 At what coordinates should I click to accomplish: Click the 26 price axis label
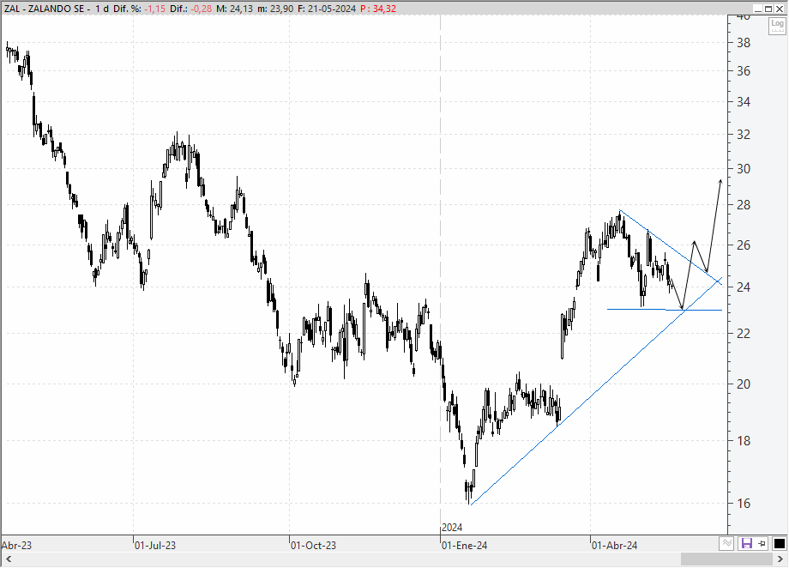pos(744,245)
